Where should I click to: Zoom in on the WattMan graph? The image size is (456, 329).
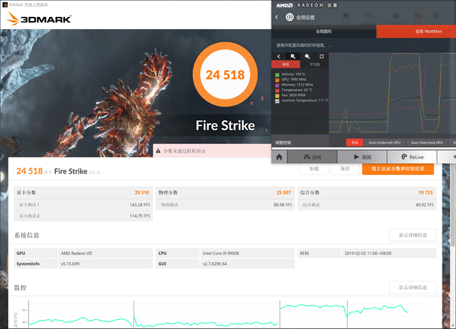tap(293, 57)
